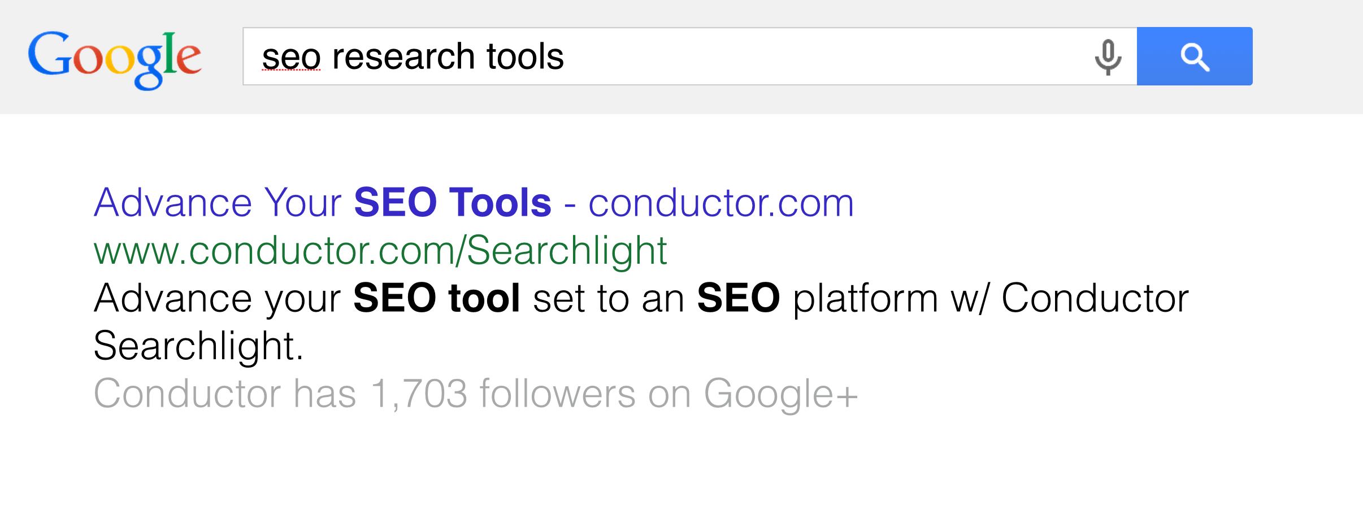Highlight the text seo research tools
The width and height of the screenshot is (1363, 532).
pos(413,56)
